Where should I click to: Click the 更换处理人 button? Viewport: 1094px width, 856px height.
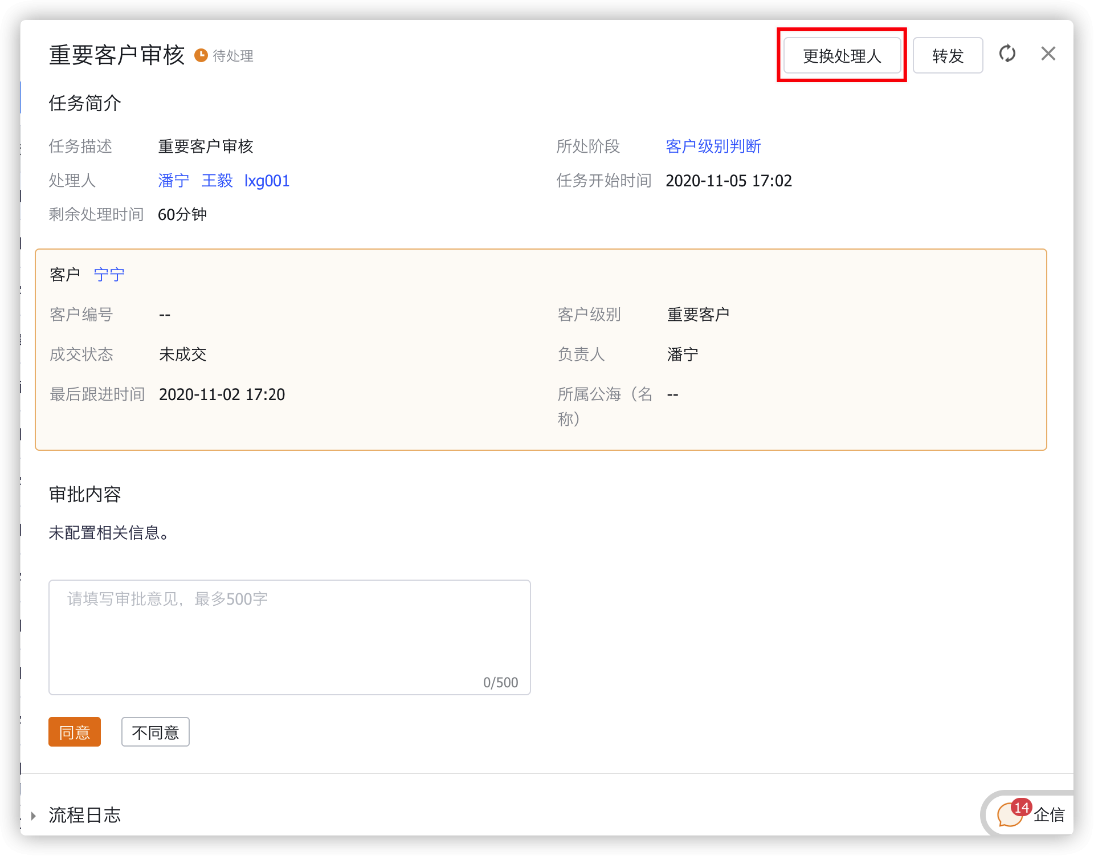842,55
